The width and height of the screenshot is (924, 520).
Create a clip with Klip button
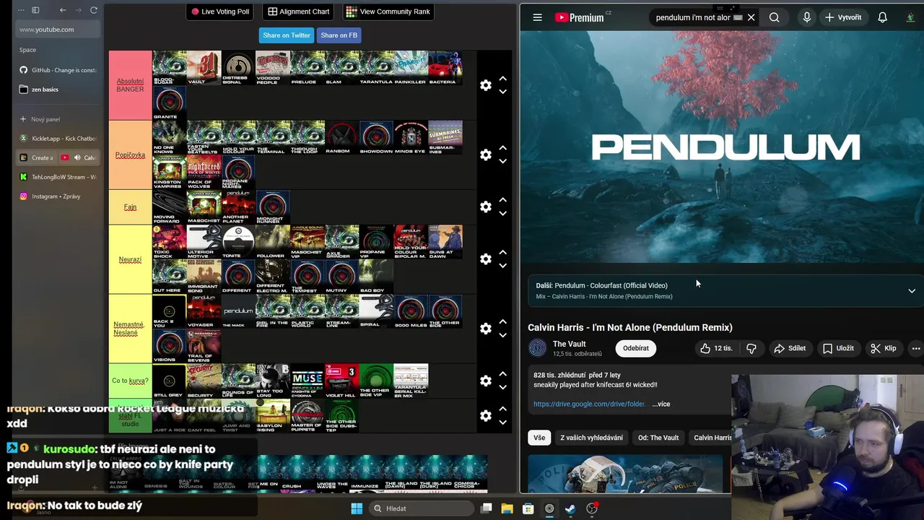pyautogui.click(x=883, y=348)
